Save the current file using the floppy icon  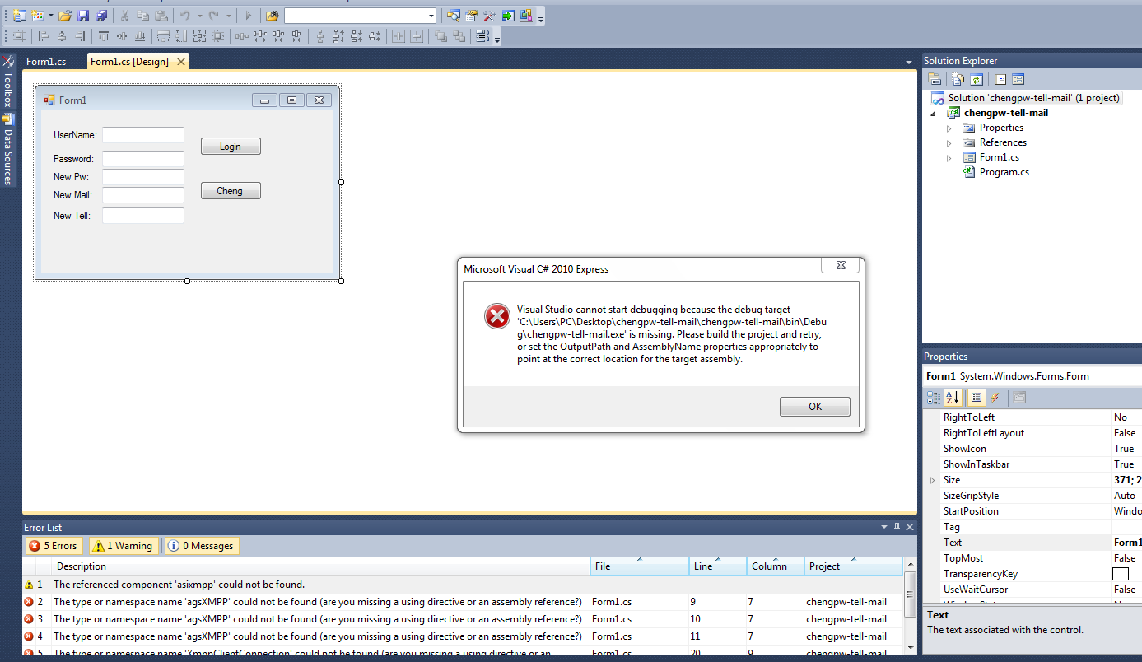[83, 16]
